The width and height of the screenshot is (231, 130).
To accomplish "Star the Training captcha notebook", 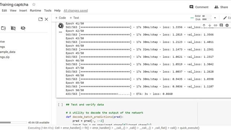I will point(34,5).
